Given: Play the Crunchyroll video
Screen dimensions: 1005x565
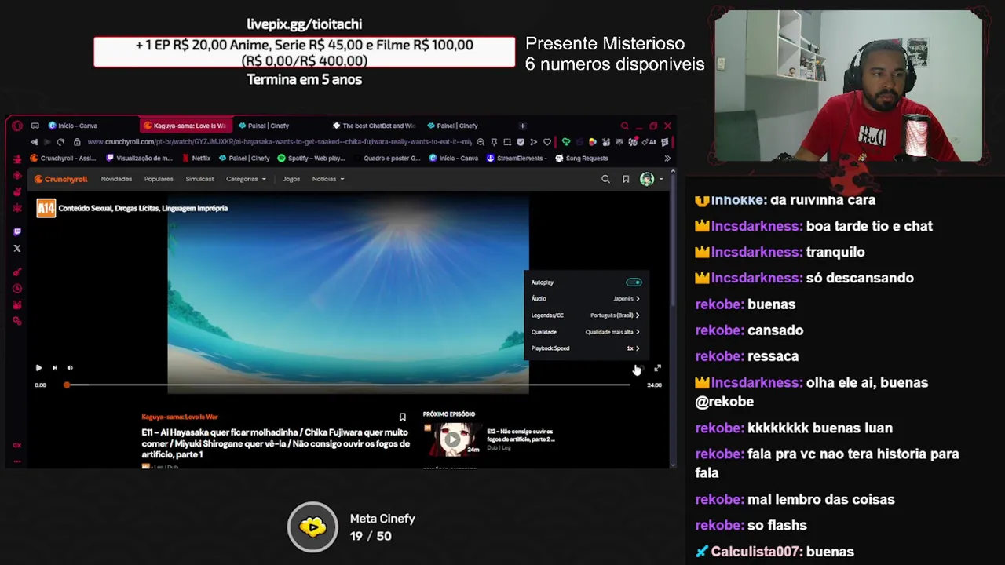Looking at the screenshot, I should [x=38, y=367].
